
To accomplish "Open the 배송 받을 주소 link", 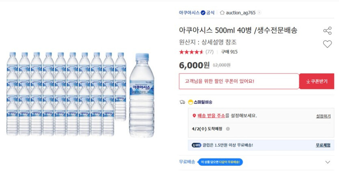I will 211,116.
